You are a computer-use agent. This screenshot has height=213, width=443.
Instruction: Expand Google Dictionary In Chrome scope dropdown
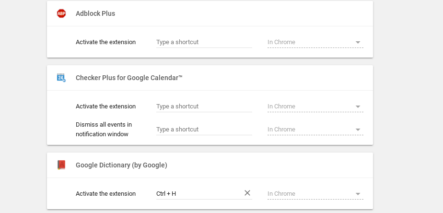315,194
